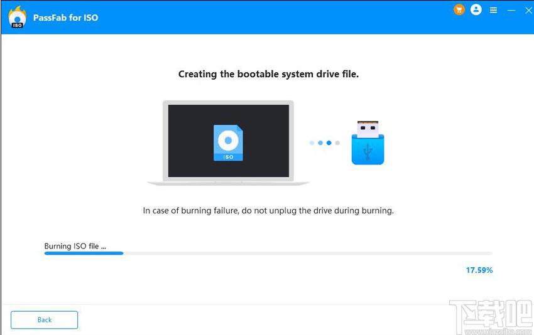Image resolution: width=534 pixels, height=335 pixels.
Task: Close the PassFab for ISO window
Action: click(528, 11)
